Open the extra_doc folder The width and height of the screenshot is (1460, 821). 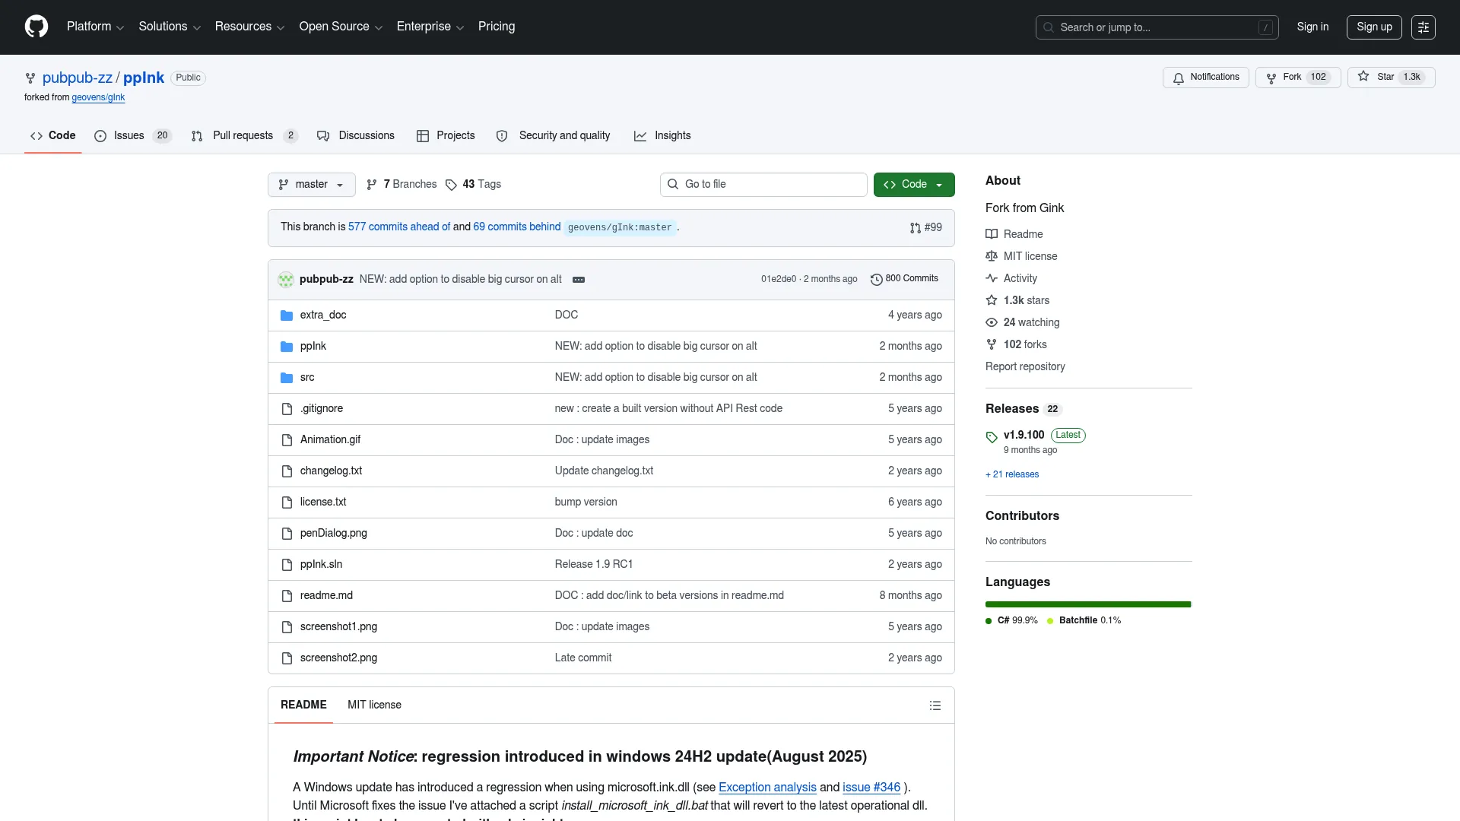(x=322, y=315)
